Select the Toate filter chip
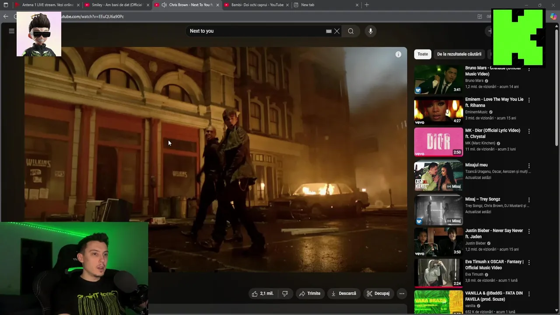 coord(423,54)
